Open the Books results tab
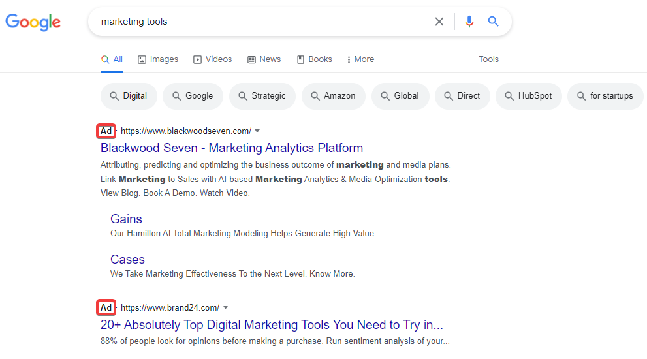647x359 pixels. tap(315, 59)
